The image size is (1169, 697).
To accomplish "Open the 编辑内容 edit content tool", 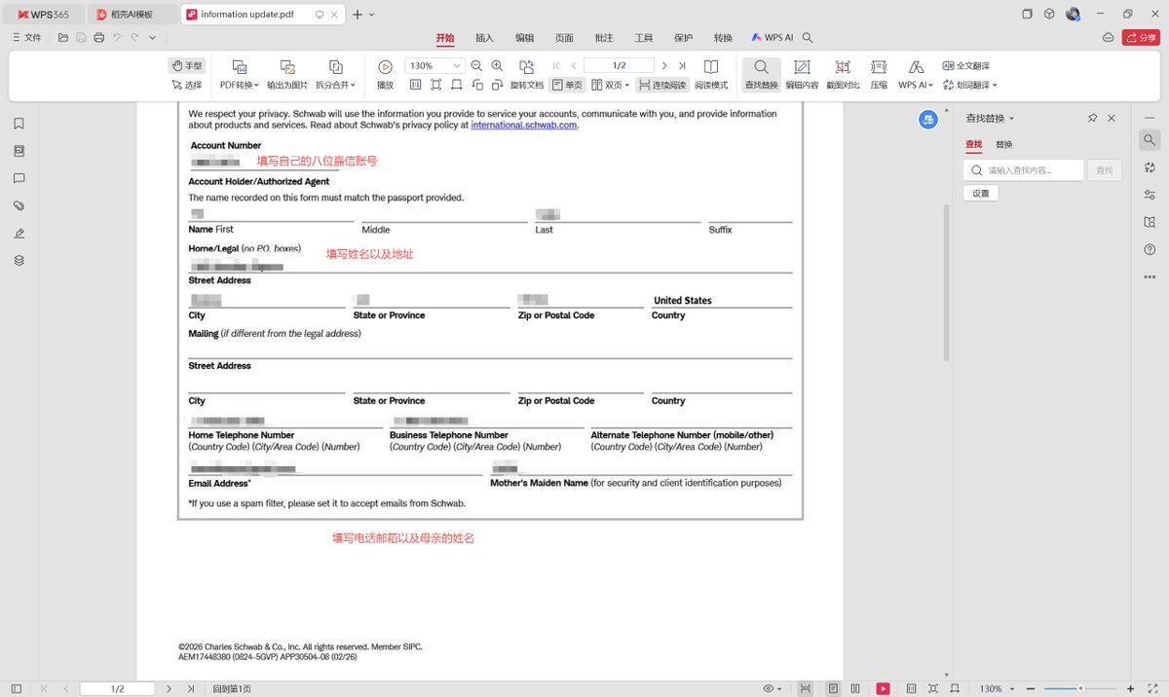I will pos(802,74).
